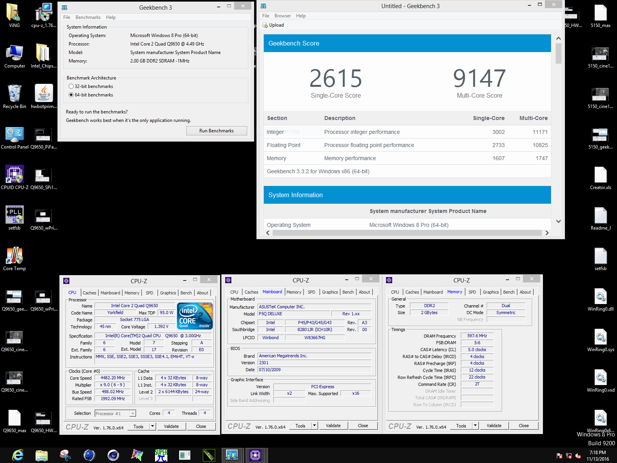Switch to Geekbench taskbar button
Viewport: 617px width, 463px height.
(232, 455)
